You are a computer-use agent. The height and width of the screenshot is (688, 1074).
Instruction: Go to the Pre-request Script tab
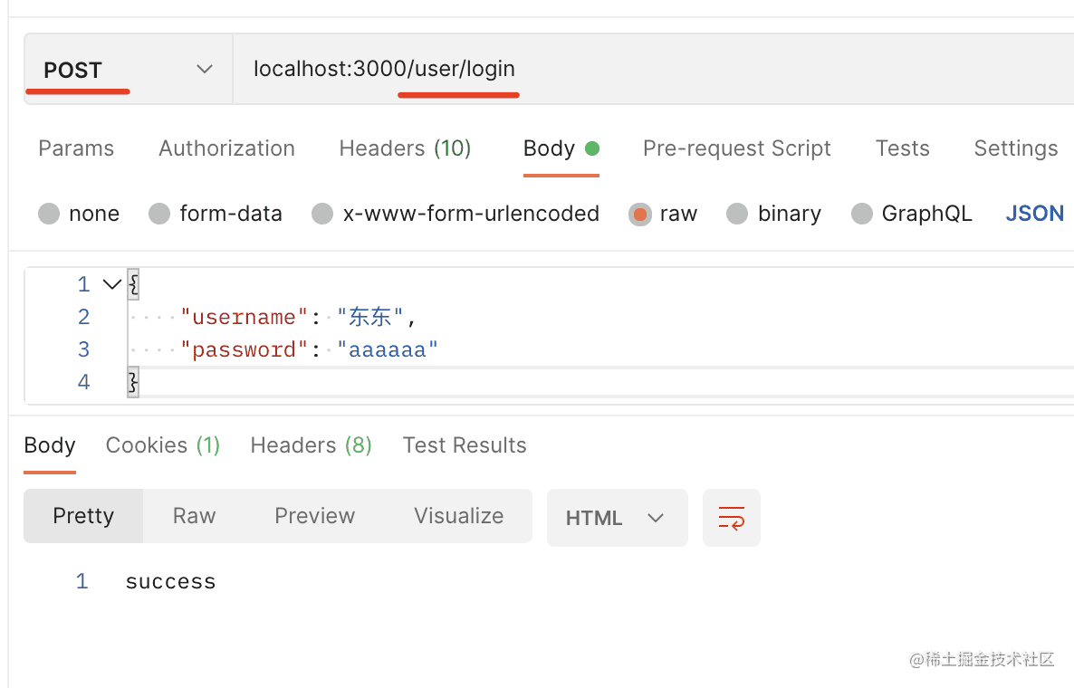tap(736, 148)
